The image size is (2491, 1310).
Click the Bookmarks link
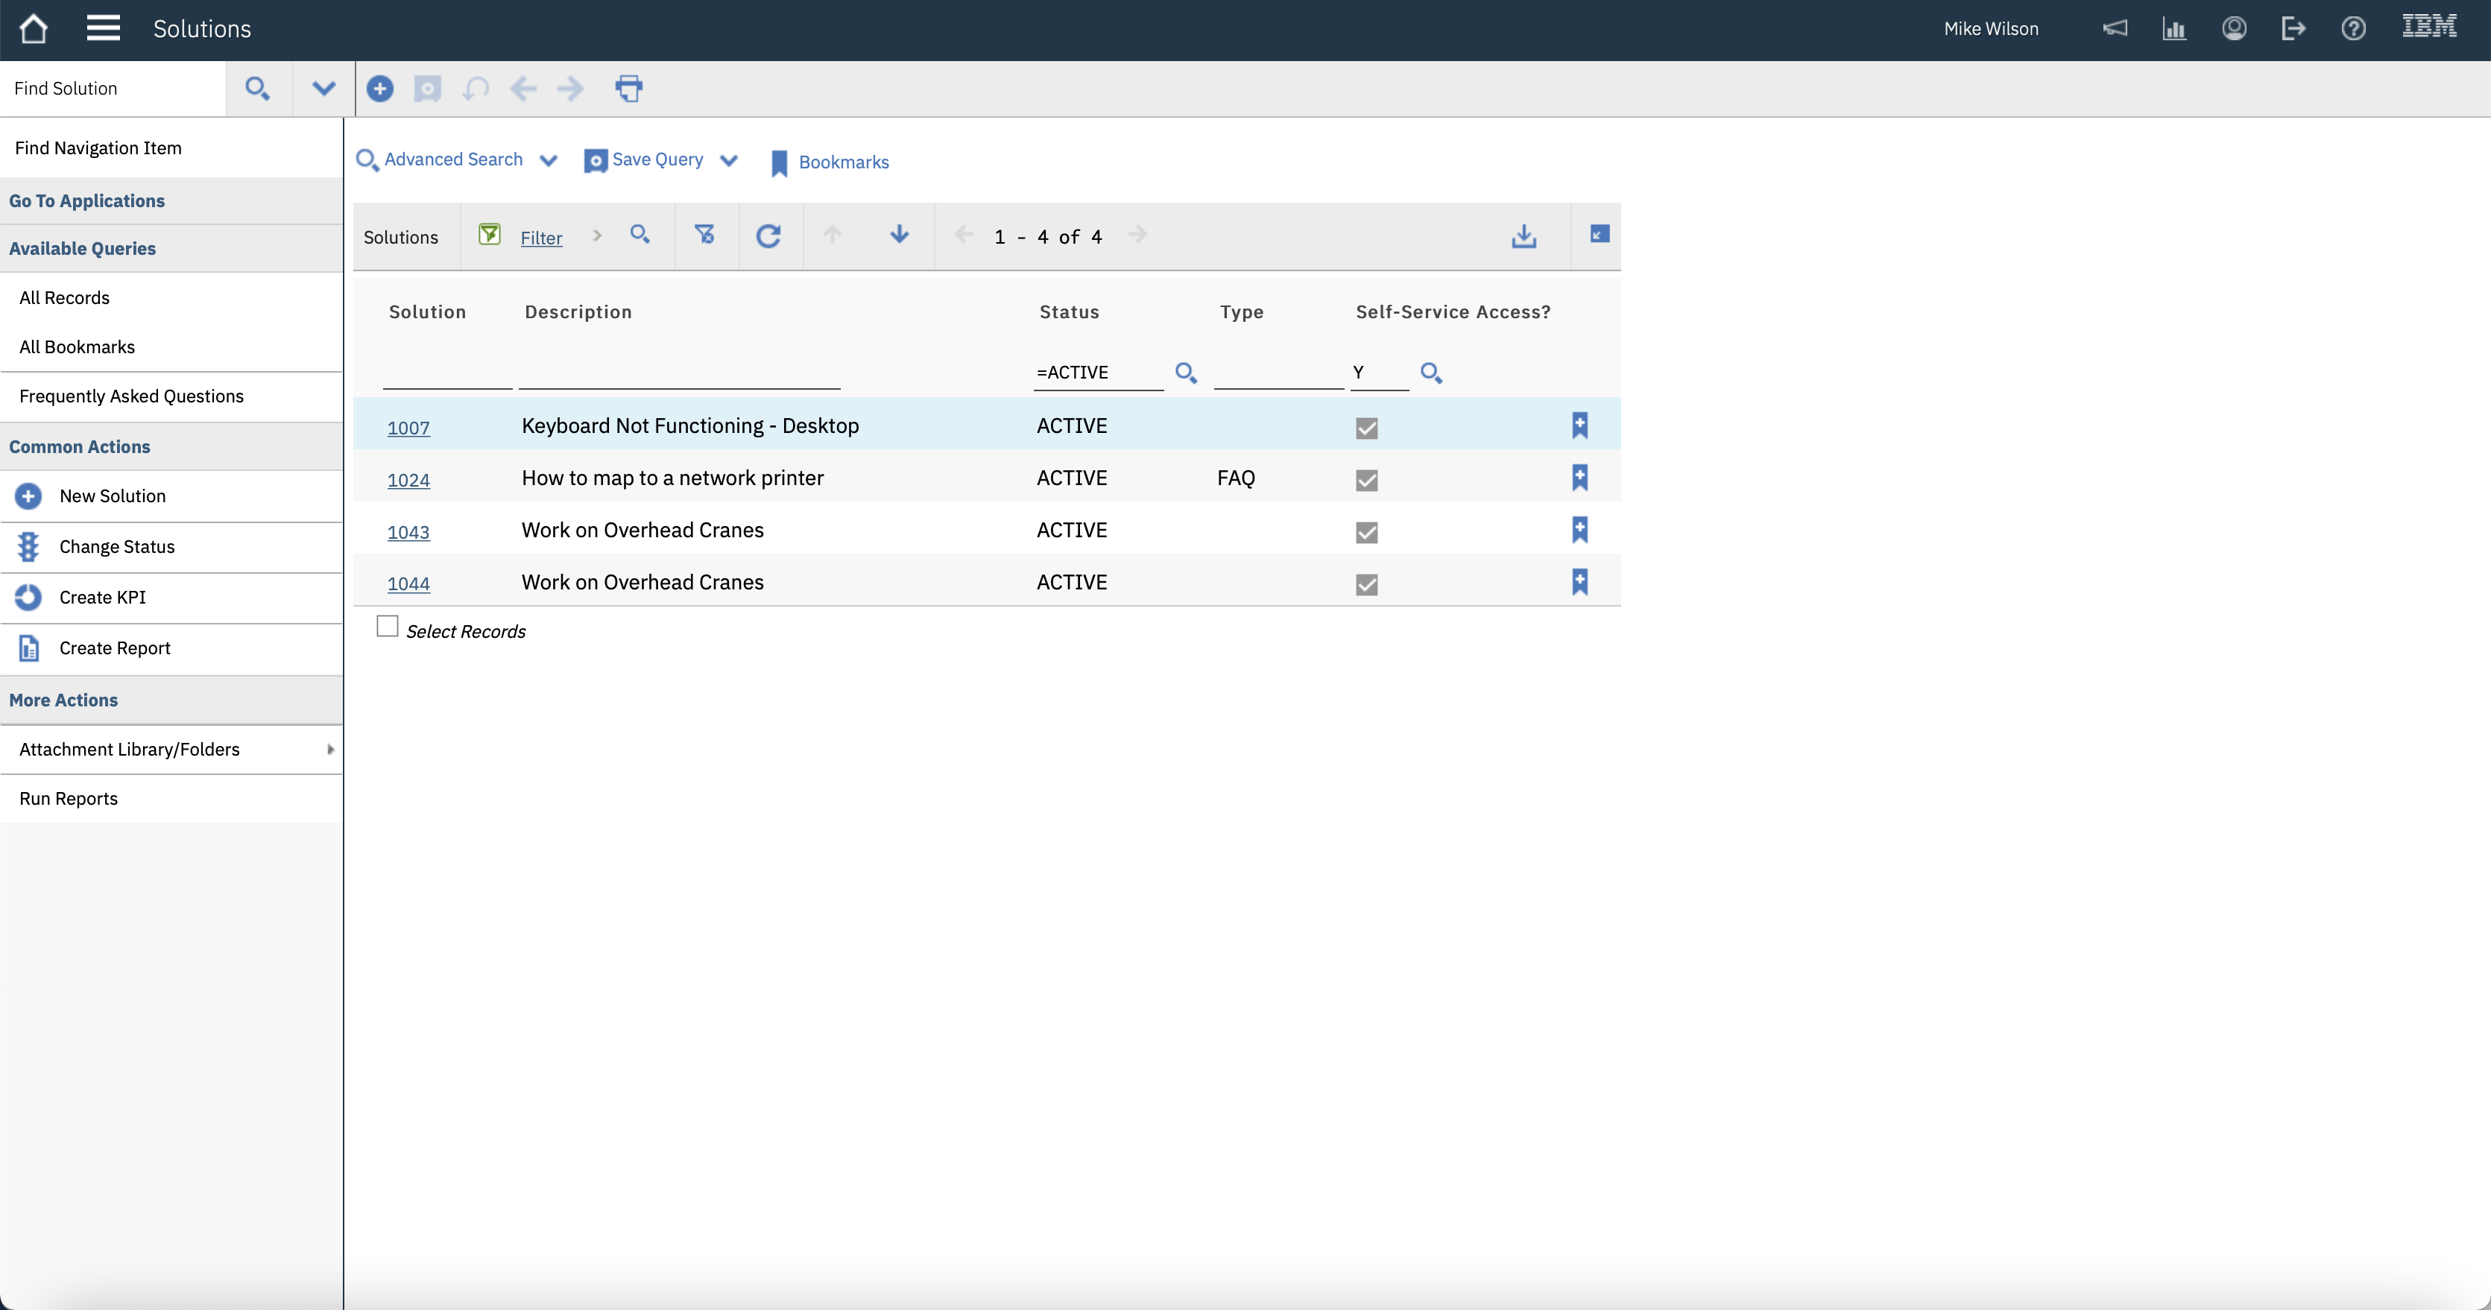point(843,162)
